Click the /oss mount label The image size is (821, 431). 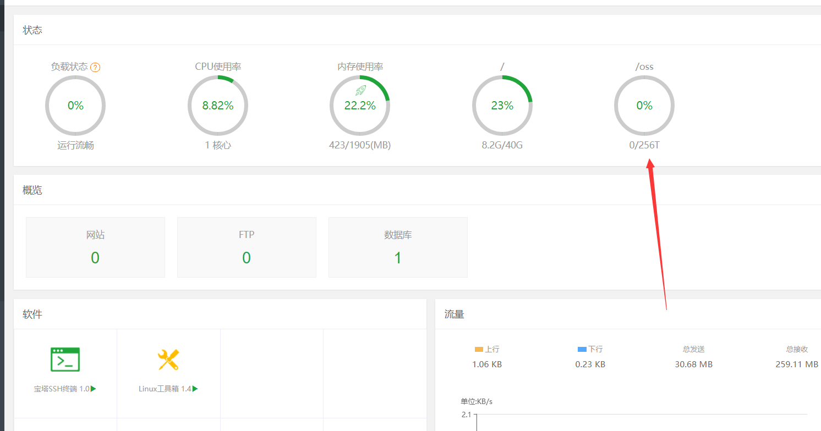(644, 67)
